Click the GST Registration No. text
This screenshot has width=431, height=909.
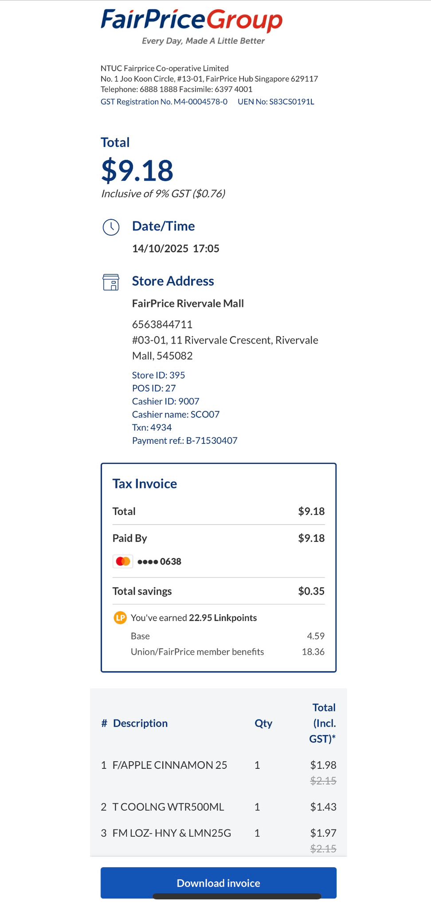tap(164, 102)
